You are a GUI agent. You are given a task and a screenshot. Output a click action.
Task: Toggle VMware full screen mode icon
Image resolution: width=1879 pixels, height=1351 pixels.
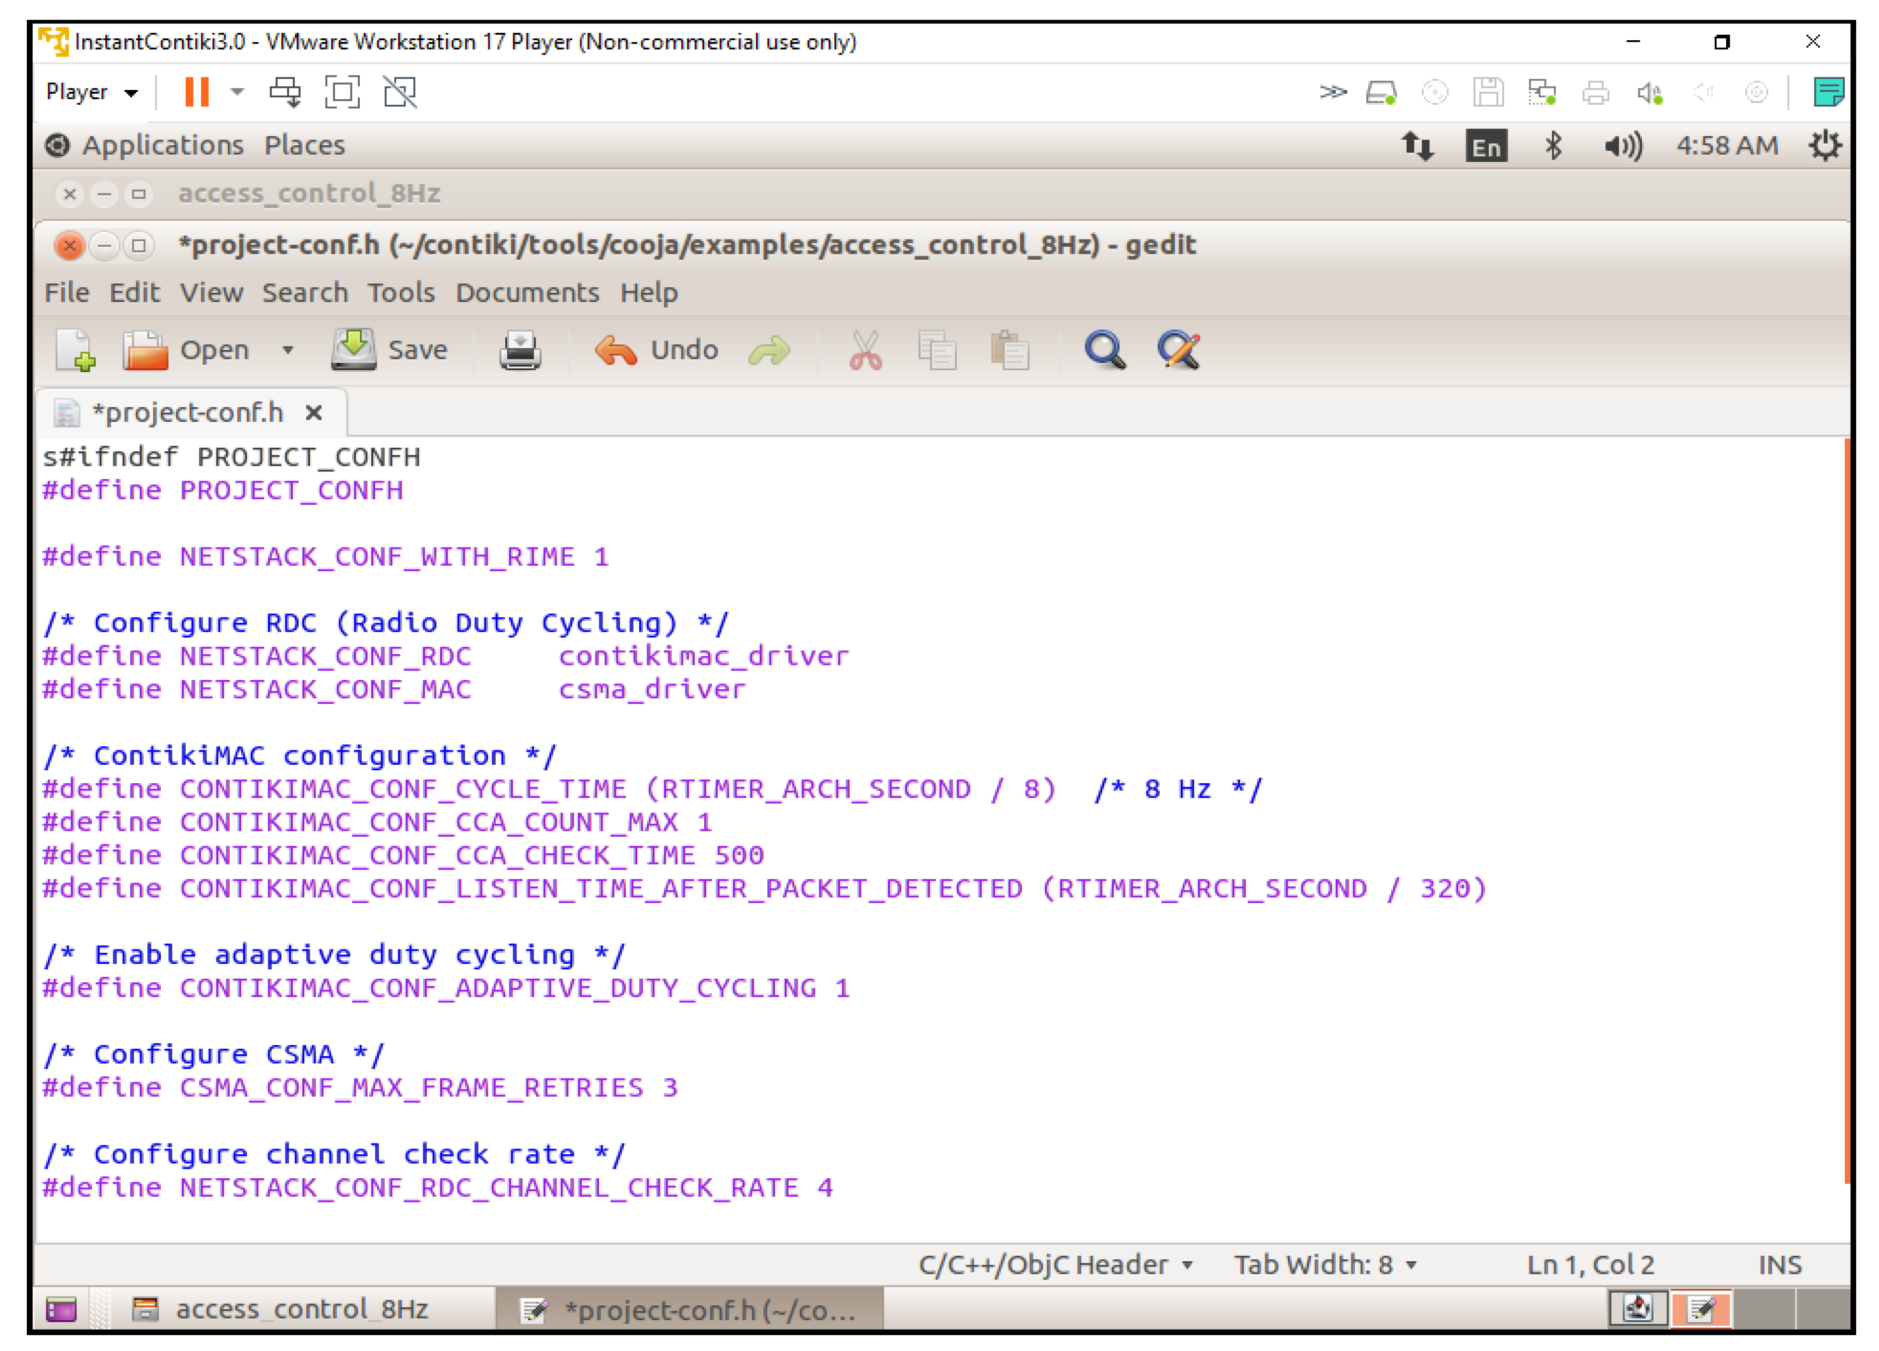[342, 92]
